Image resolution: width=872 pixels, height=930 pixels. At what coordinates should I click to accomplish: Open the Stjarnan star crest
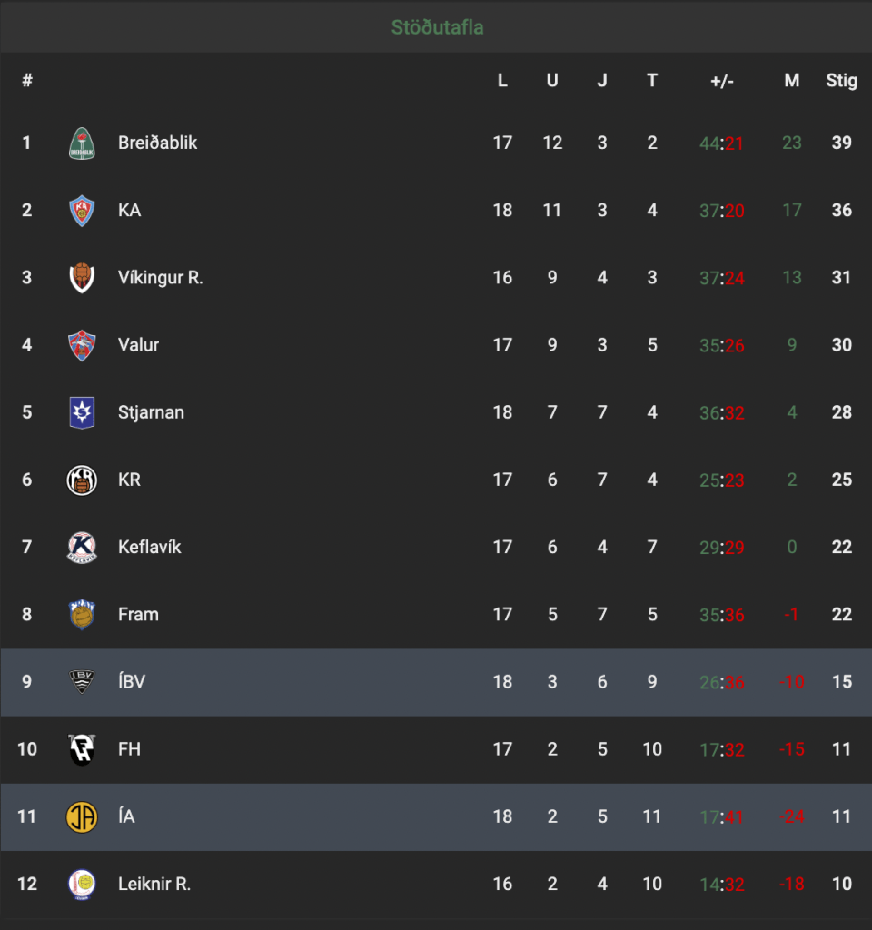pos(82,412)
